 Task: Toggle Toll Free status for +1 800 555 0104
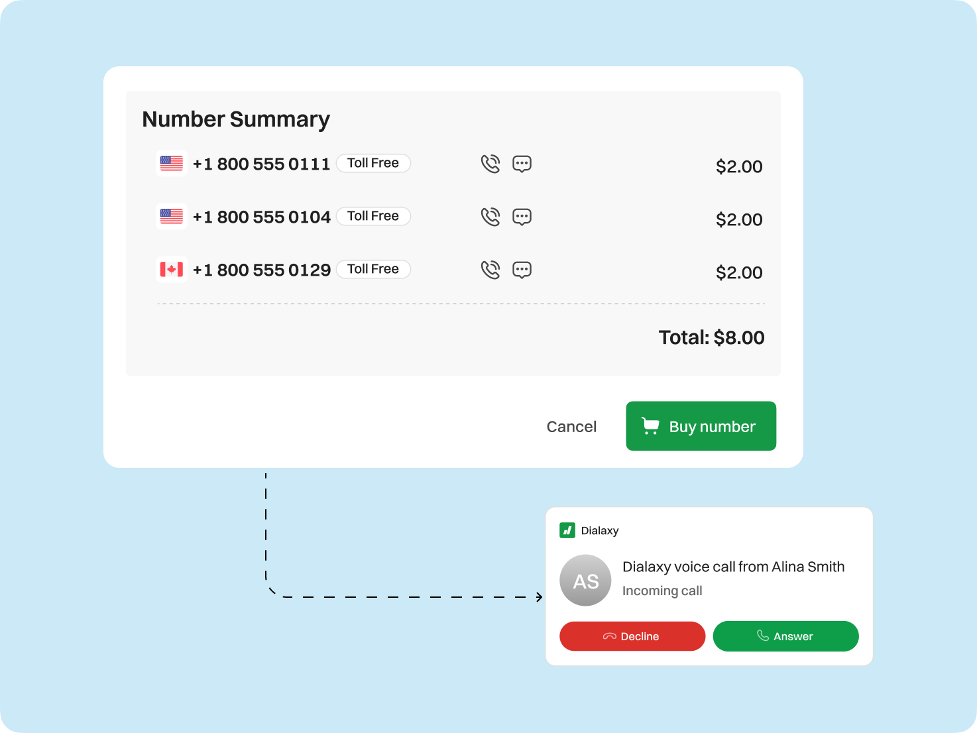pos(373,216)
